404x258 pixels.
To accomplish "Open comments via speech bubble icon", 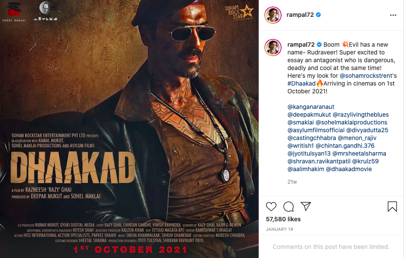I will coord(289,207).
